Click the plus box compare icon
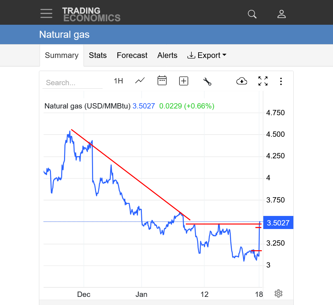The image size is (333, 305). tap(184, 81)
